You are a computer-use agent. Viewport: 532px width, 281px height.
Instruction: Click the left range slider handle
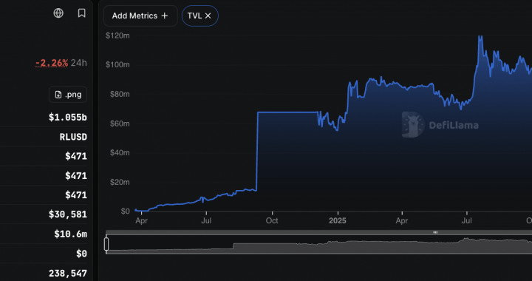pos(106,244)
